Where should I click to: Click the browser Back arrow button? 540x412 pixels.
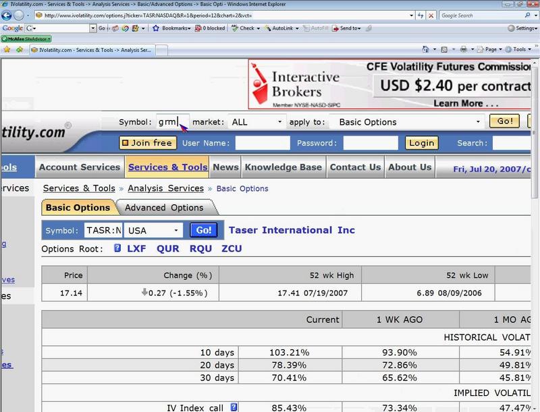[x=7, y=16]
